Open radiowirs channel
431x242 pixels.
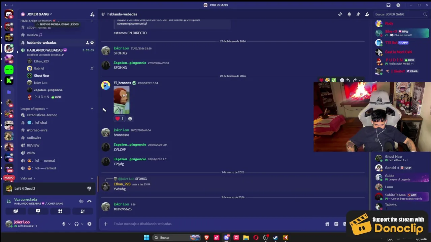pyautogui.click(x=57, y=138)
